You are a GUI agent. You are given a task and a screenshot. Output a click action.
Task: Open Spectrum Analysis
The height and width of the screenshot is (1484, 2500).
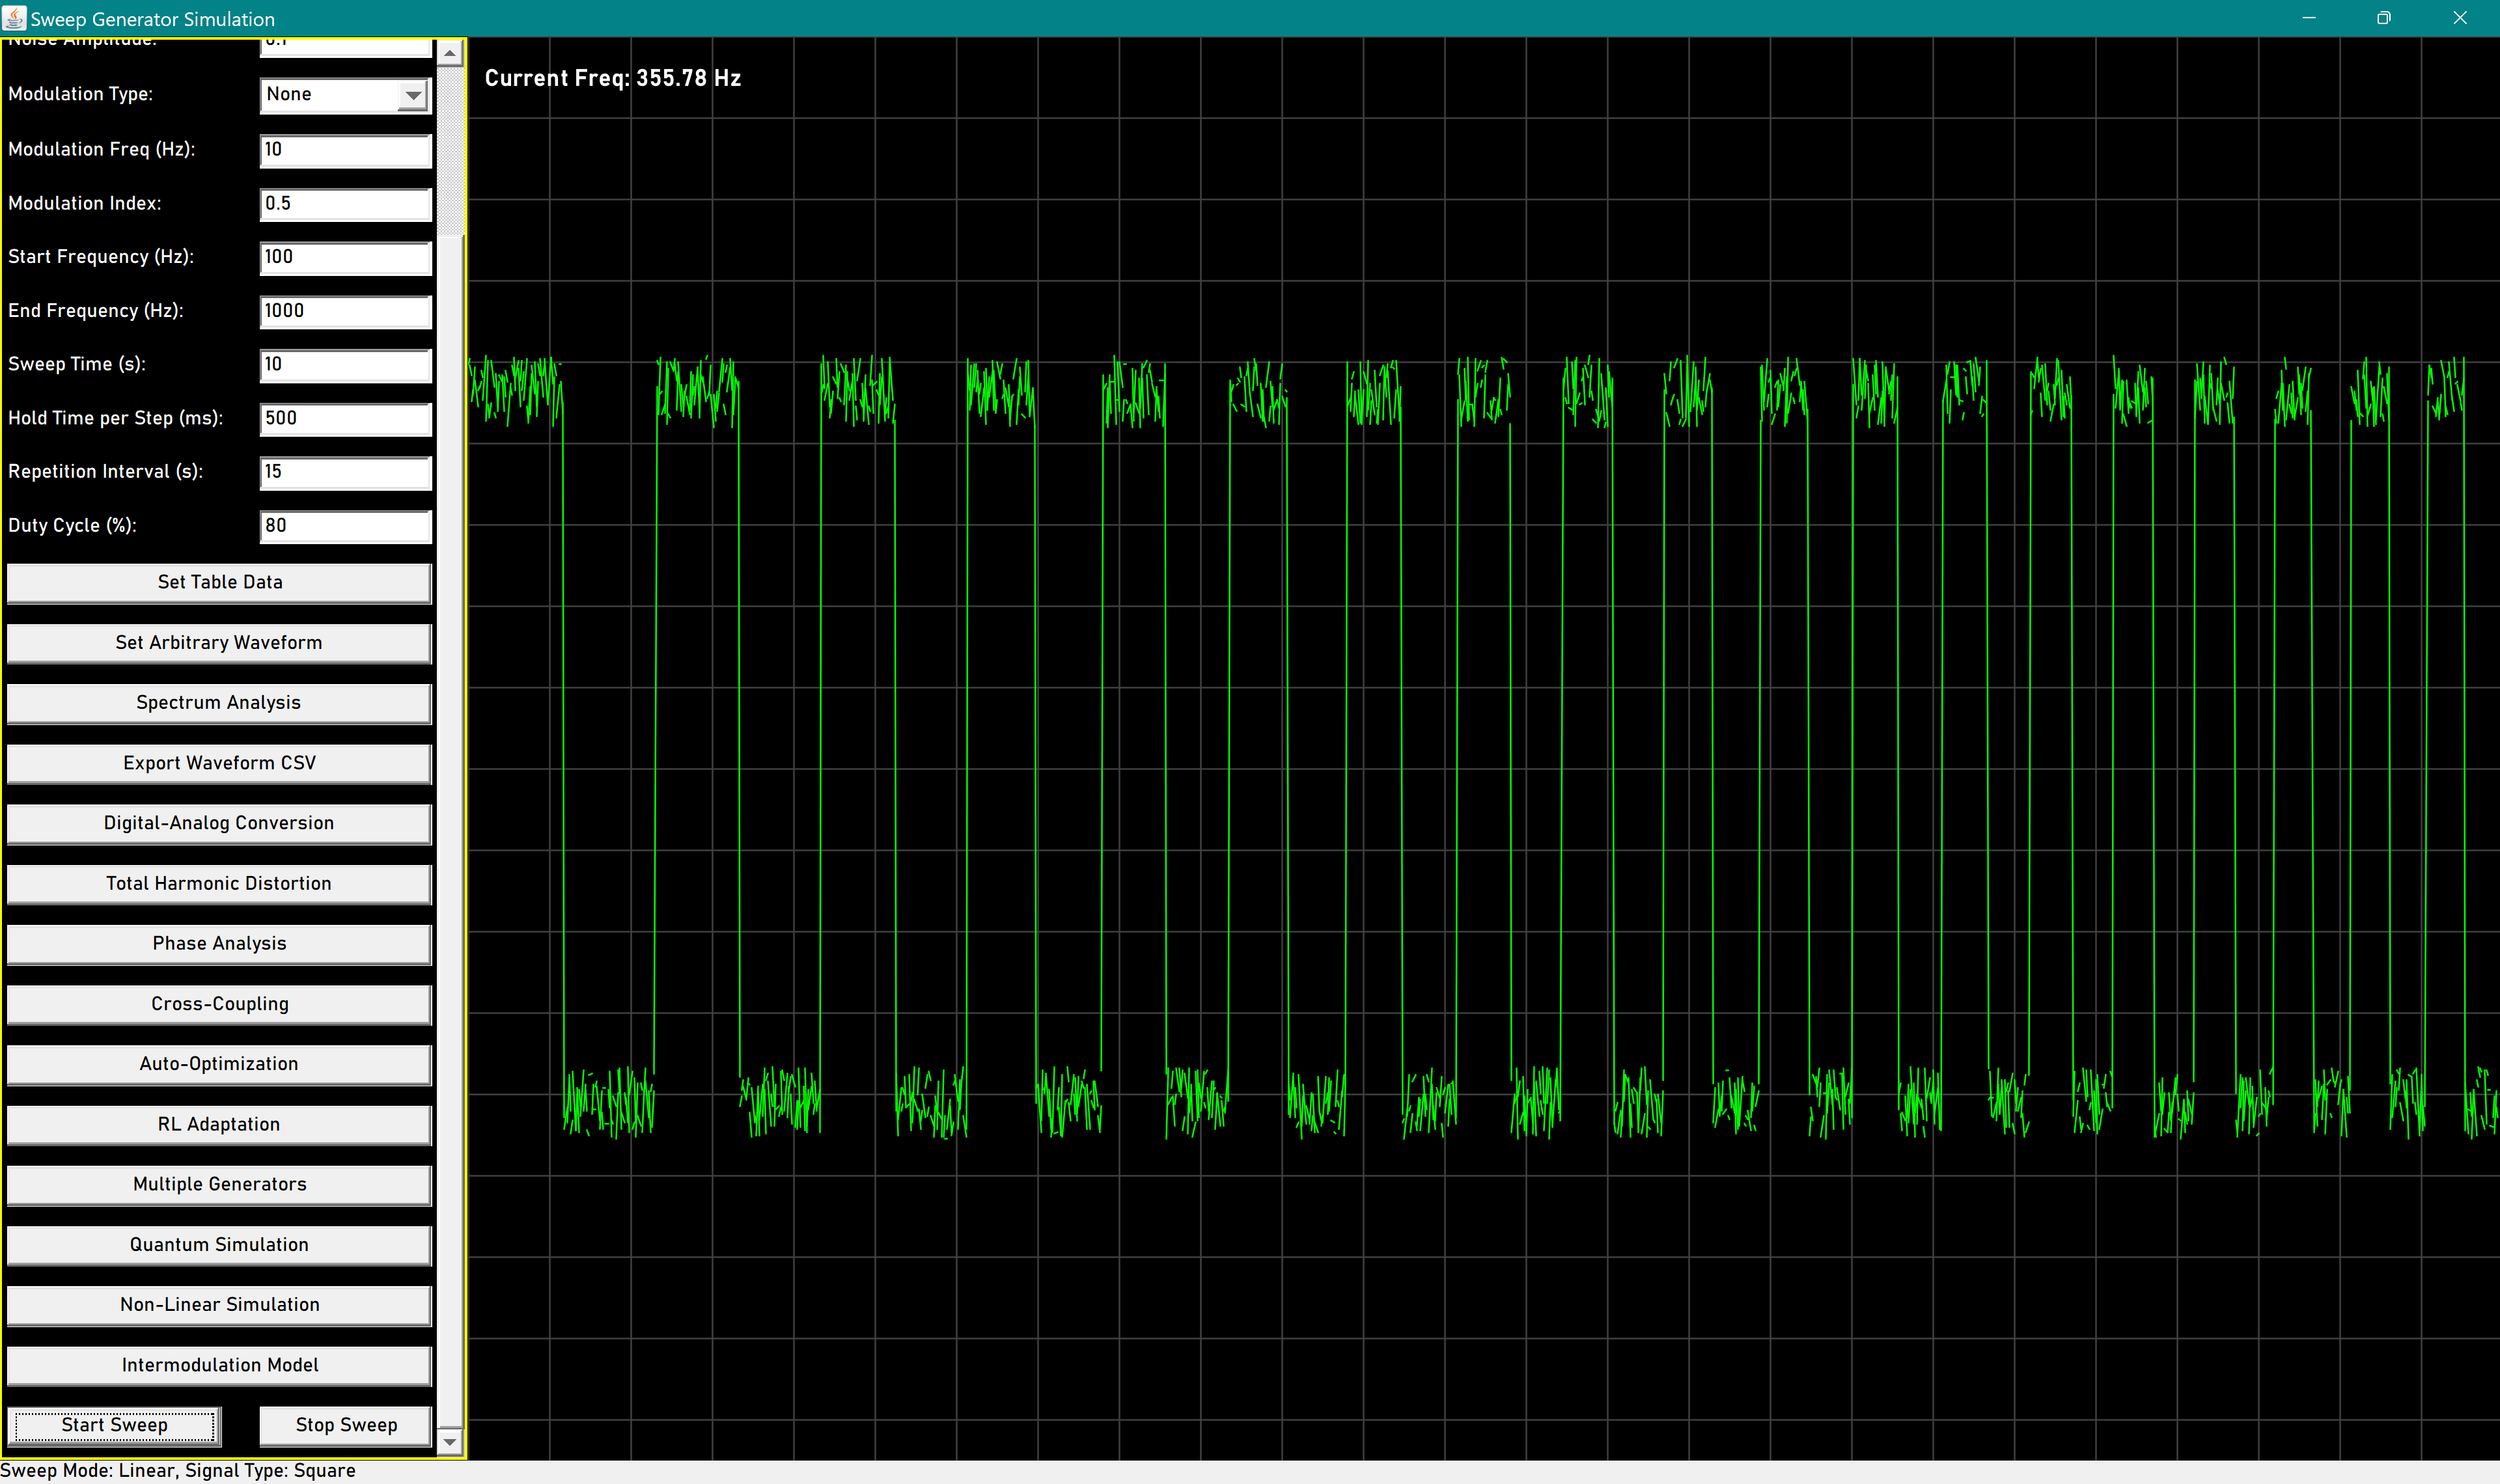219,703
